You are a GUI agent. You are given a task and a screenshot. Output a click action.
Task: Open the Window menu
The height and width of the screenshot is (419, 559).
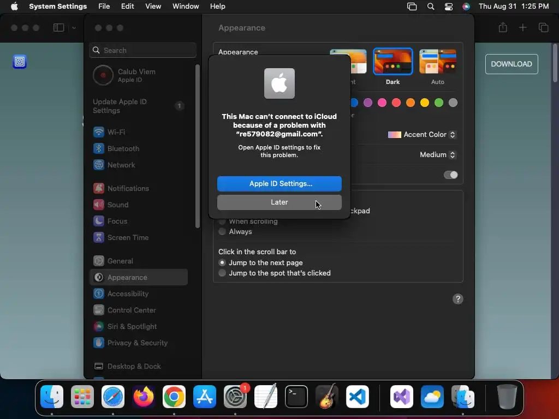click(x=186, y=7)
